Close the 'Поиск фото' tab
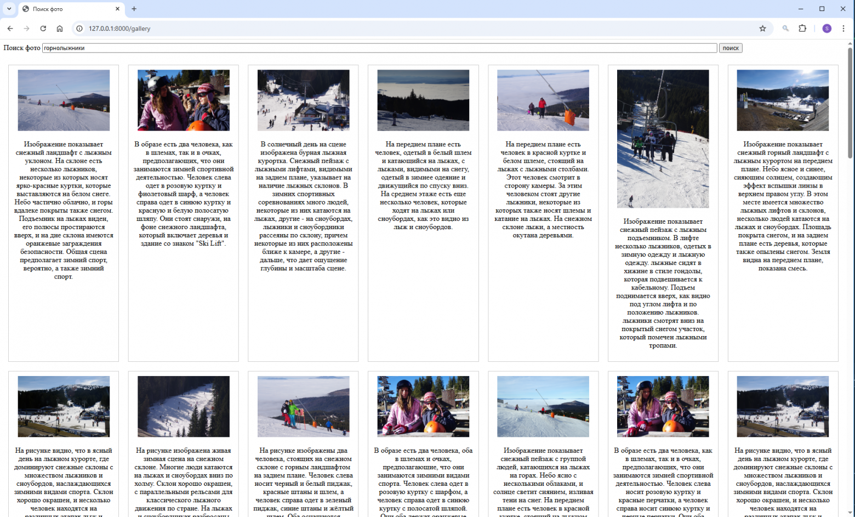Screen dimensions: 855x517 (x=117, y=9)
